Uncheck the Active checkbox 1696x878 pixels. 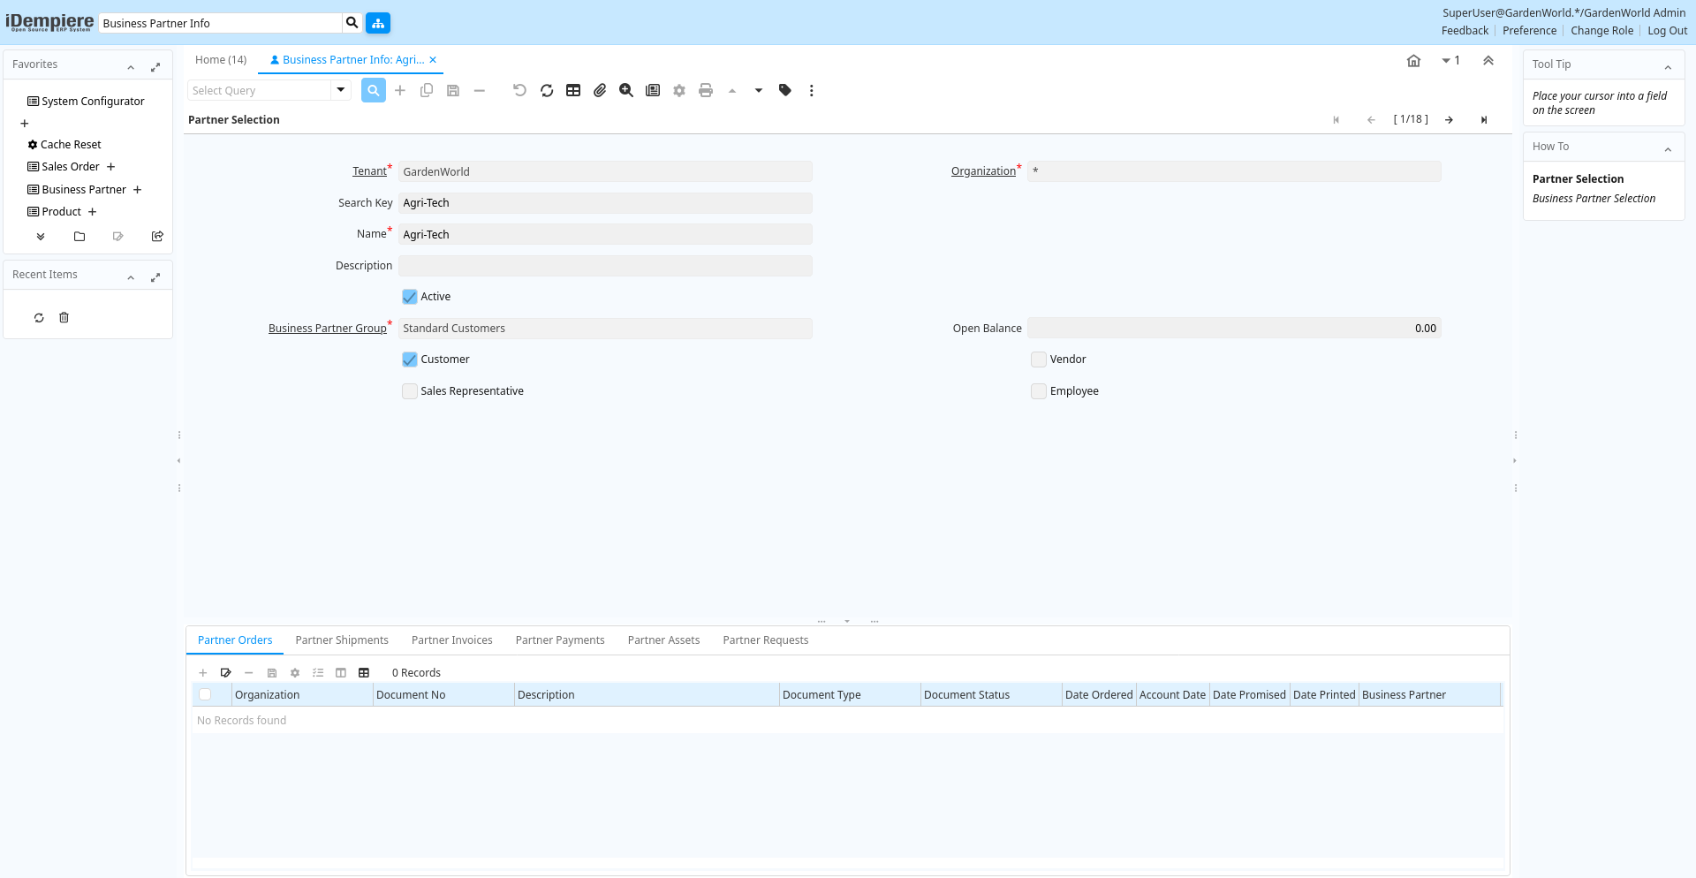[410, 297]
